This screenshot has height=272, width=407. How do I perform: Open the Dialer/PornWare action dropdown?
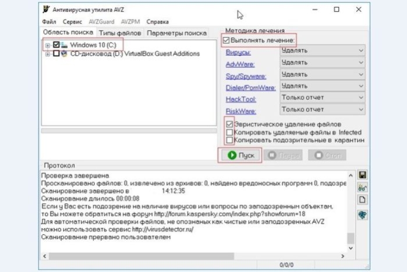point(323,86)
